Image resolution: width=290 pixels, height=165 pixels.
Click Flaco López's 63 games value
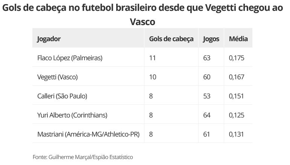click(206, 58)
